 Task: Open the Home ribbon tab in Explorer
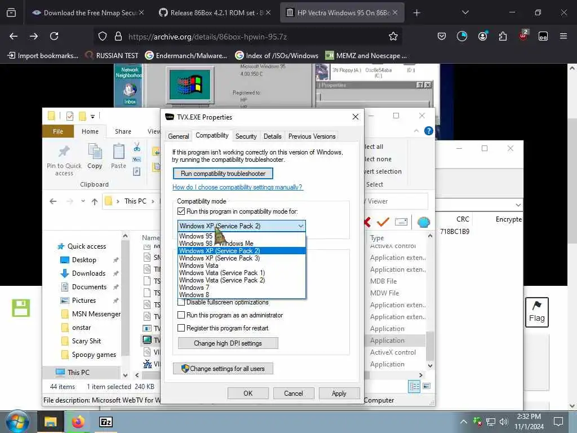coord(90,131)
